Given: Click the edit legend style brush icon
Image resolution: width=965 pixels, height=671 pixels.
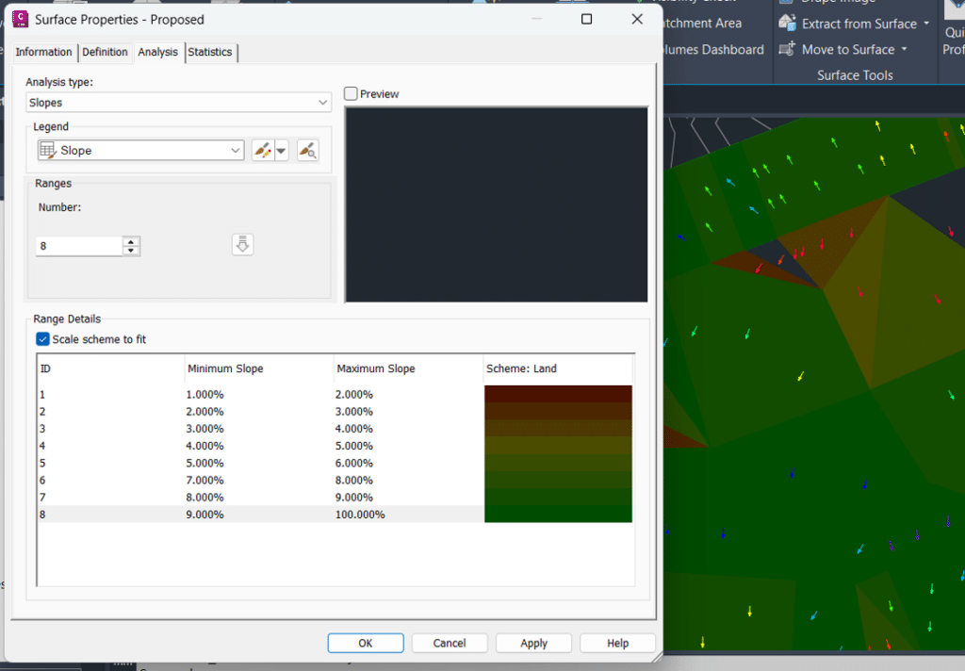Looking at the screenshot, I should pos(262,150).
